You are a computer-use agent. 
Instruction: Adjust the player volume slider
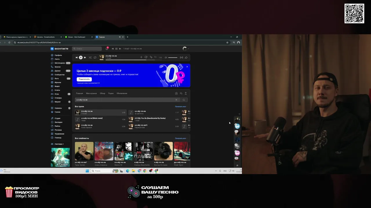click(x=173, y=57)
